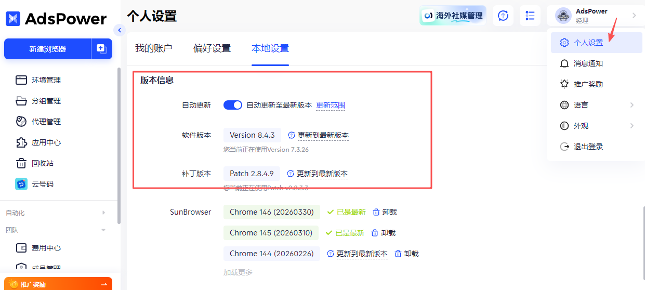Open 应用中心 in the sidebar
The height and width of the screenshot is (290, 645).
coord(46,142)
